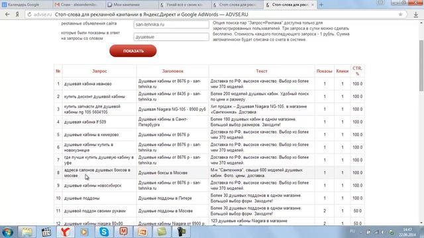Click the red ПОКАЗАТЬ button

[133, 51]
